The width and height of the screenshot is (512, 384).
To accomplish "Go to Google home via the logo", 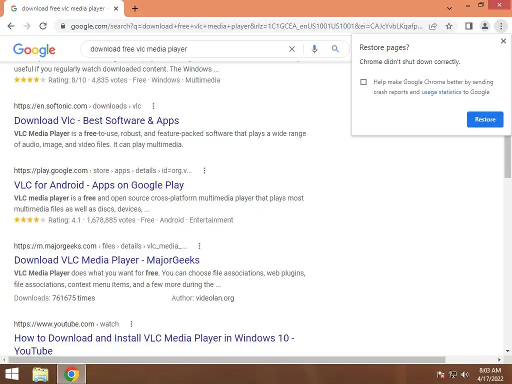I will coord(34,49).
